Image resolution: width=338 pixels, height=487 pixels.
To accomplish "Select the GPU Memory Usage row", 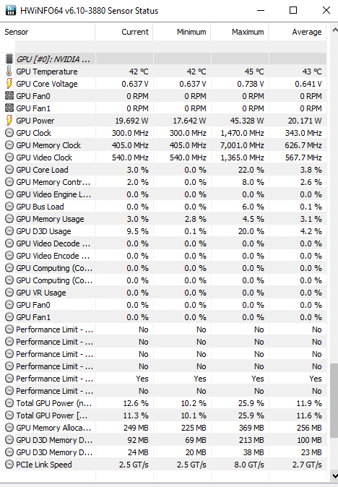I will click(163, 219).
